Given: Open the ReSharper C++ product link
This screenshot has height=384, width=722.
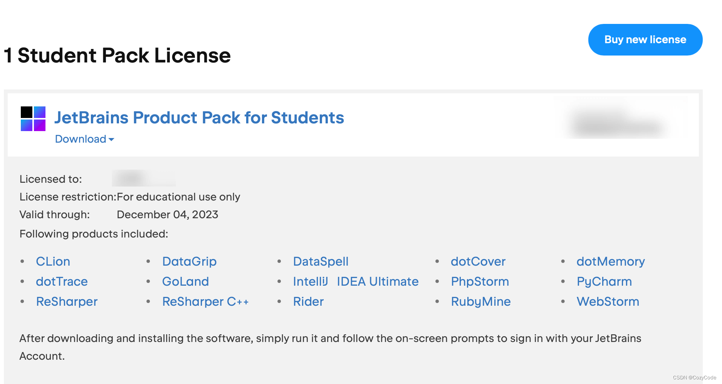Looking at the screenshot, I should tap(205, 301).
